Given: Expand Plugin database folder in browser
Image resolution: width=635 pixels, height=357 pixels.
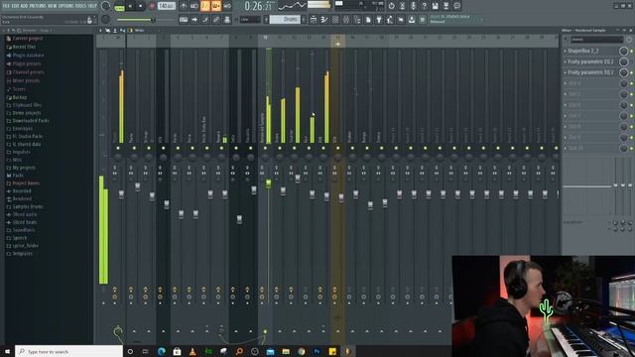Looking at the screenshot, I should coord(25,56).
